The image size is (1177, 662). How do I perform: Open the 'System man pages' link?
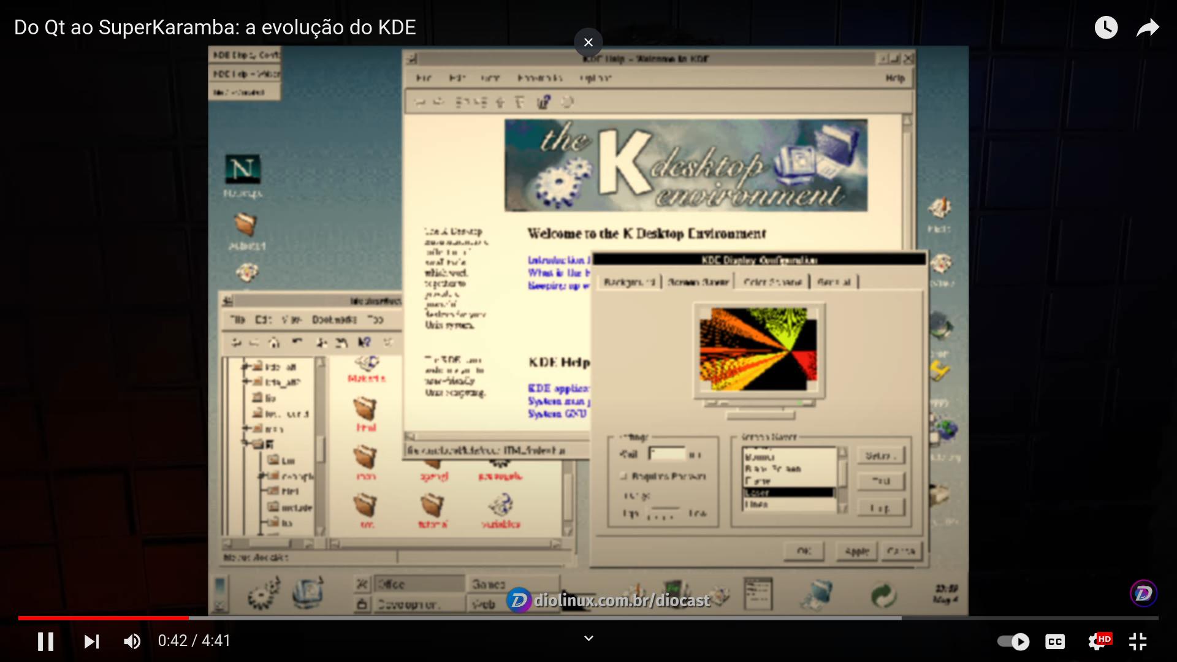point(558,401)
